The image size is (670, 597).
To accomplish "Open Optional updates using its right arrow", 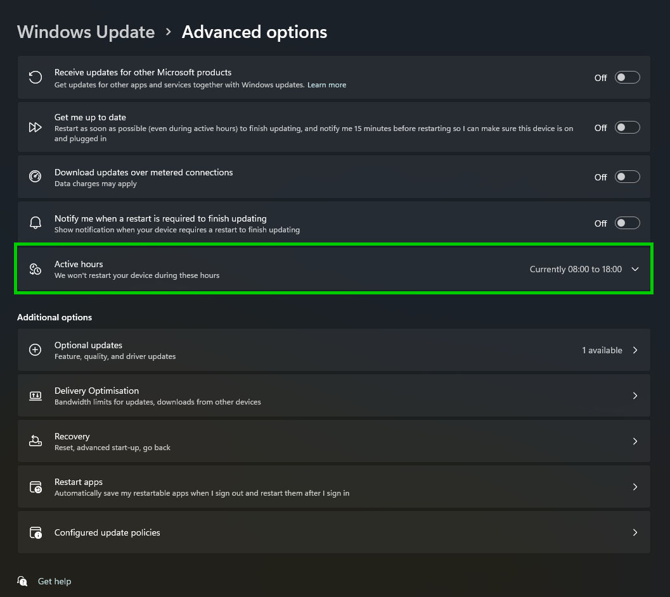I will pos(635,350).
